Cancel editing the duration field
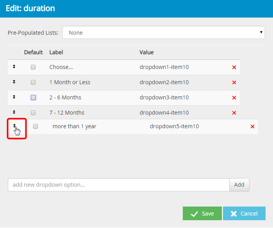Image resolution: width=273 pixels, height=228 pixels. point(244,214)
